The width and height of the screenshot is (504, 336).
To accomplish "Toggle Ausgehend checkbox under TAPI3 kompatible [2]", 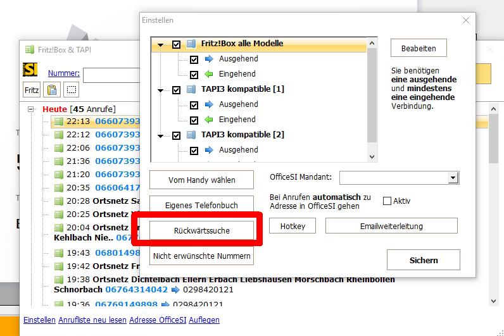I will (x=194, y=151).
